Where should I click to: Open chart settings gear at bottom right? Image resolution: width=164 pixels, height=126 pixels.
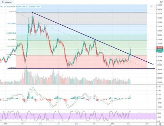[x=160, y=124]
